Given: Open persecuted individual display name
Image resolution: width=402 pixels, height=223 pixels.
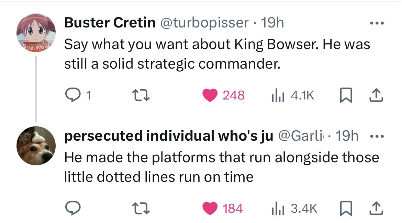Looking at the screenshot, I should point(169,136).
